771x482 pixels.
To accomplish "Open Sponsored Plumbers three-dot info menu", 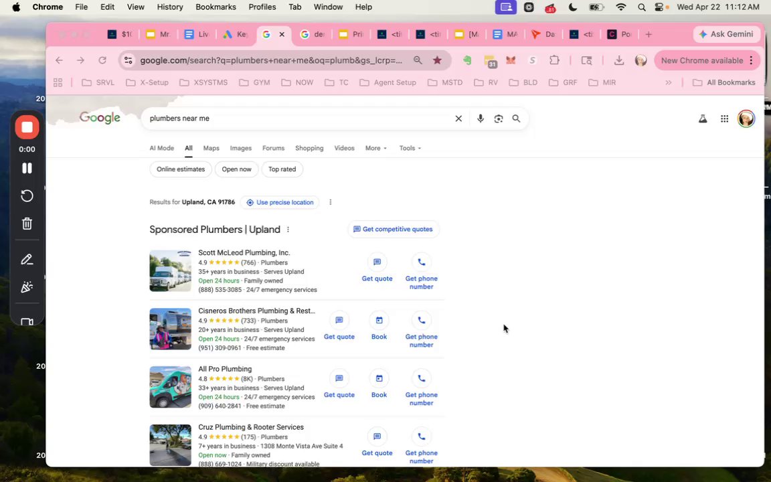I will (288, 230).
